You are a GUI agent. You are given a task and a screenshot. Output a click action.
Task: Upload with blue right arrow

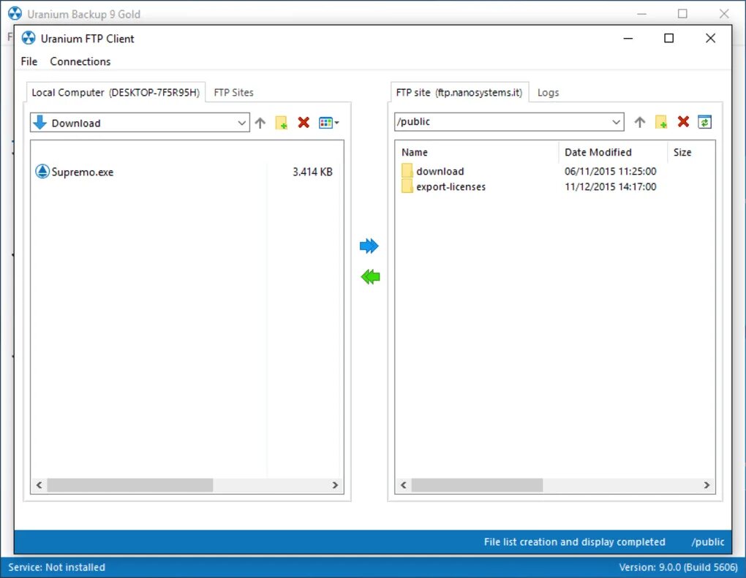click(x=369, y=246)
